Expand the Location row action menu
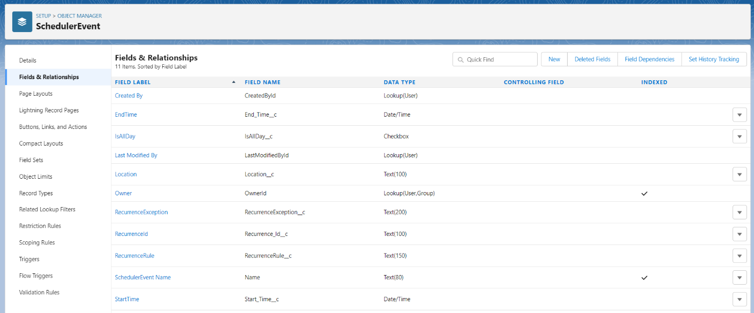The image size is (754, 313). 739,174
